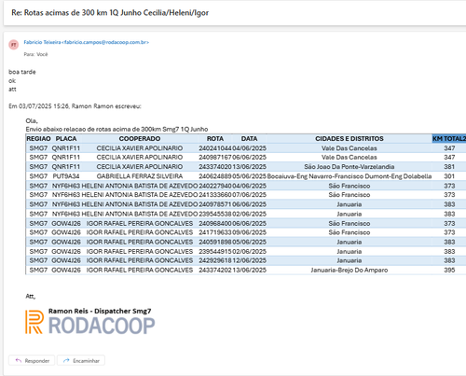Click the Ramon Reis - Dispatcher Smg7 signature
This screenshot has width=466, height=376.
pyautogui.click(x=100, y=311)
